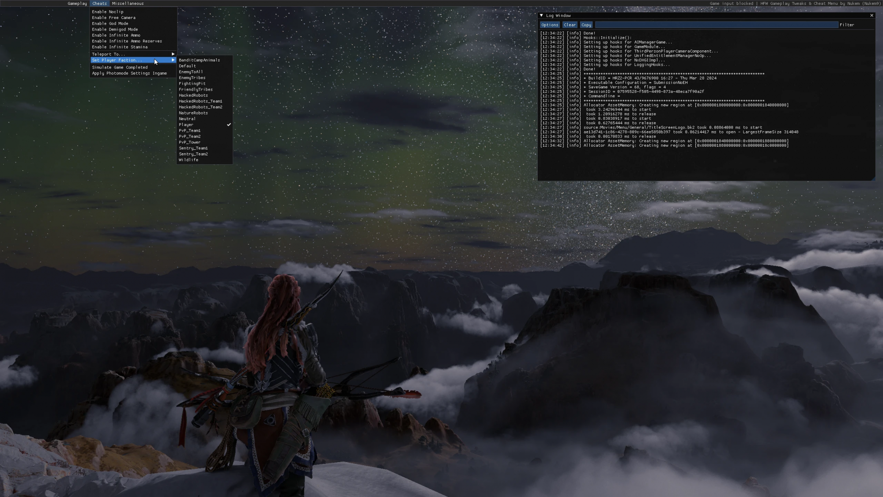Toggle Enable Free Camera
The width and height of the screenshot is (883, 497).
point(133,18)
